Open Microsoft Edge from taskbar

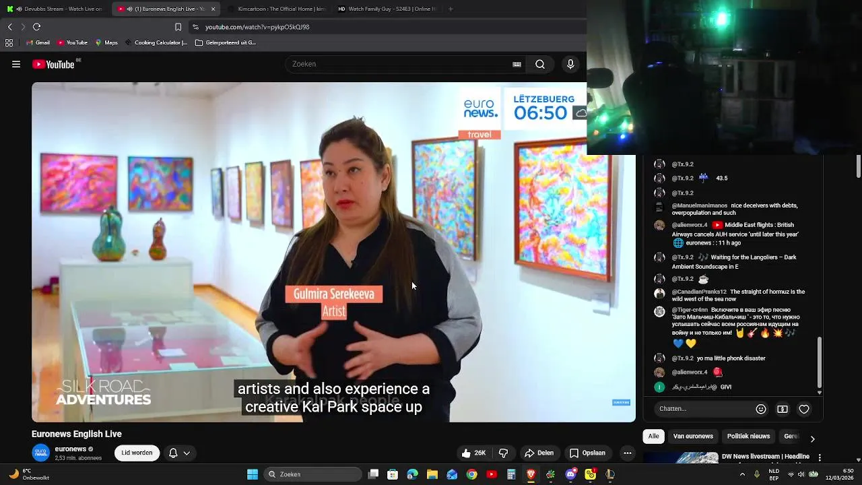413,474
